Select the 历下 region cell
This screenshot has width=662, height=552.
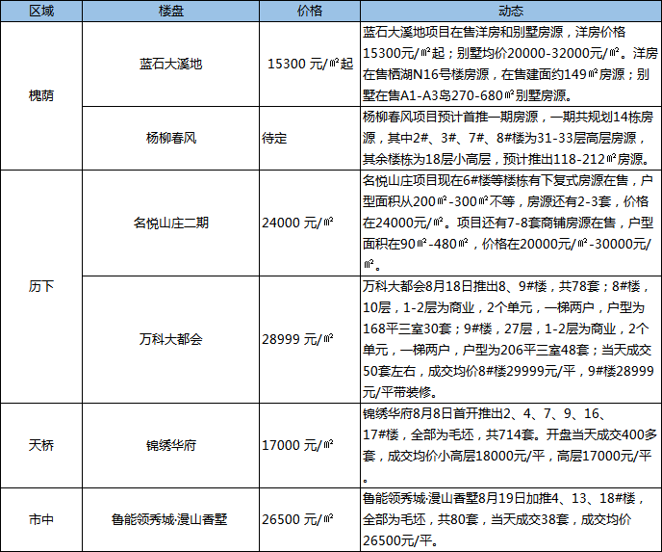pos(41,287)
